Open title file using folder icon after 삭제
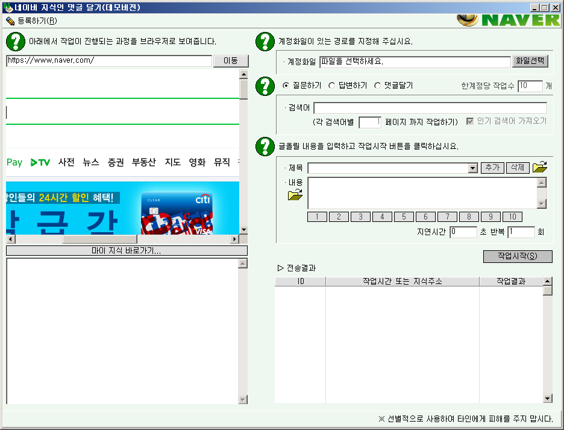Screen dimensions: 564x430 [x=540, y=167]
